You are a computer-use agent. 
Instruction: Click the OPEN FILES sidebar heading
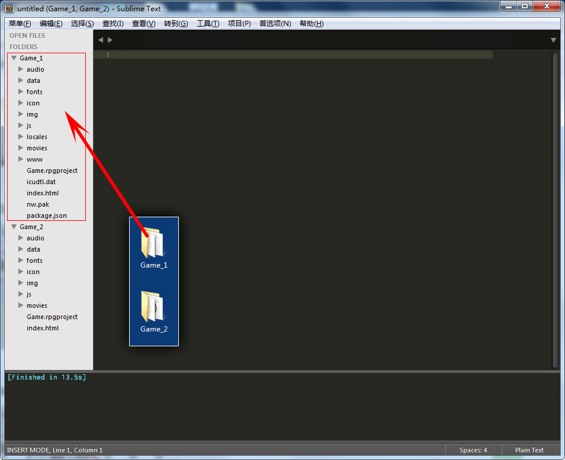[x=27, y=36]
